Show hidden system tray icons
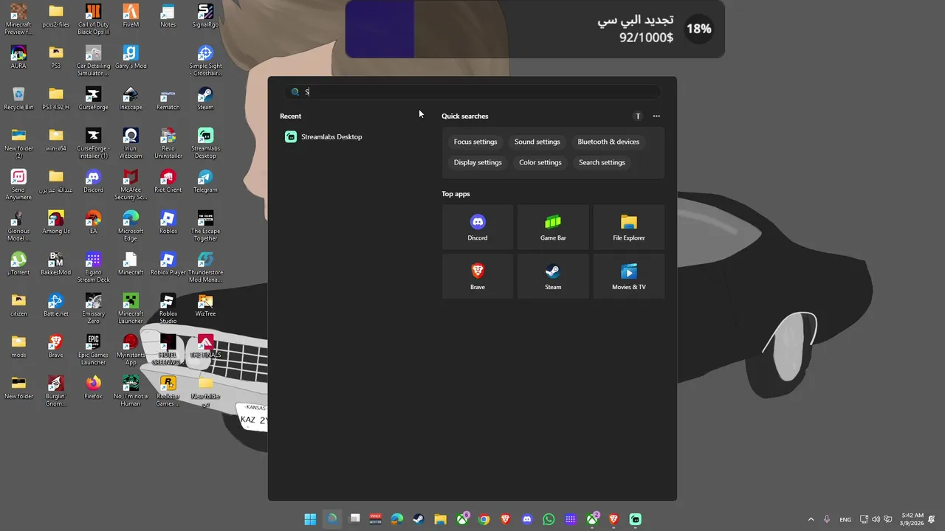This screenshot has width=945, height=531. [x=811, y=519]
